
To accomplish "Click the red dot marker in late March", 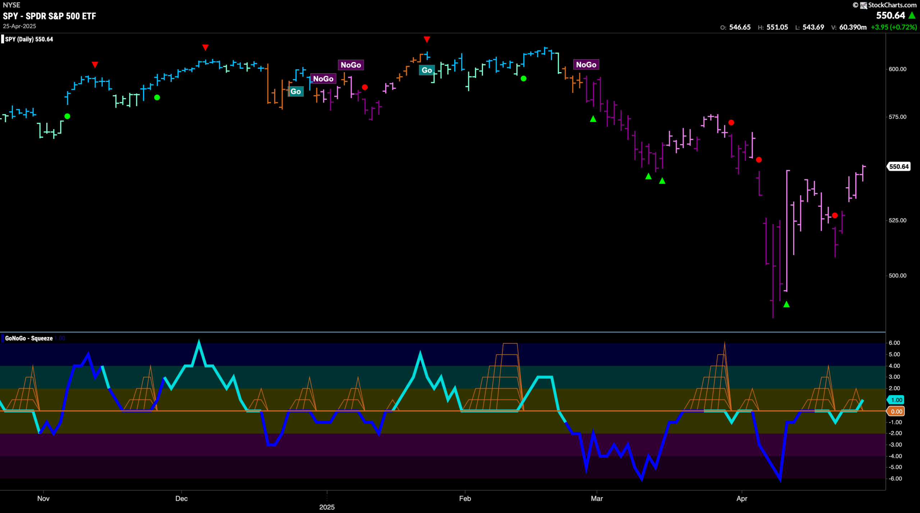I will (x=731, y=123).
